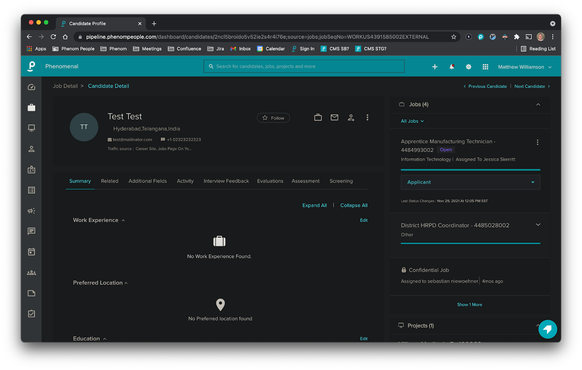This screenshot has height=370, width=582.
Task: Open the notifications bell
Action: tap(452, 67)
